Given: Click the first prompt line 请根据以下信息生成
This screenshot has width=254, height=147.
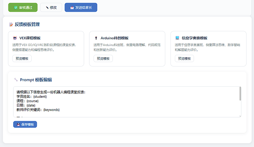Looking at the screenshot, I should click(x=51, y=92).
